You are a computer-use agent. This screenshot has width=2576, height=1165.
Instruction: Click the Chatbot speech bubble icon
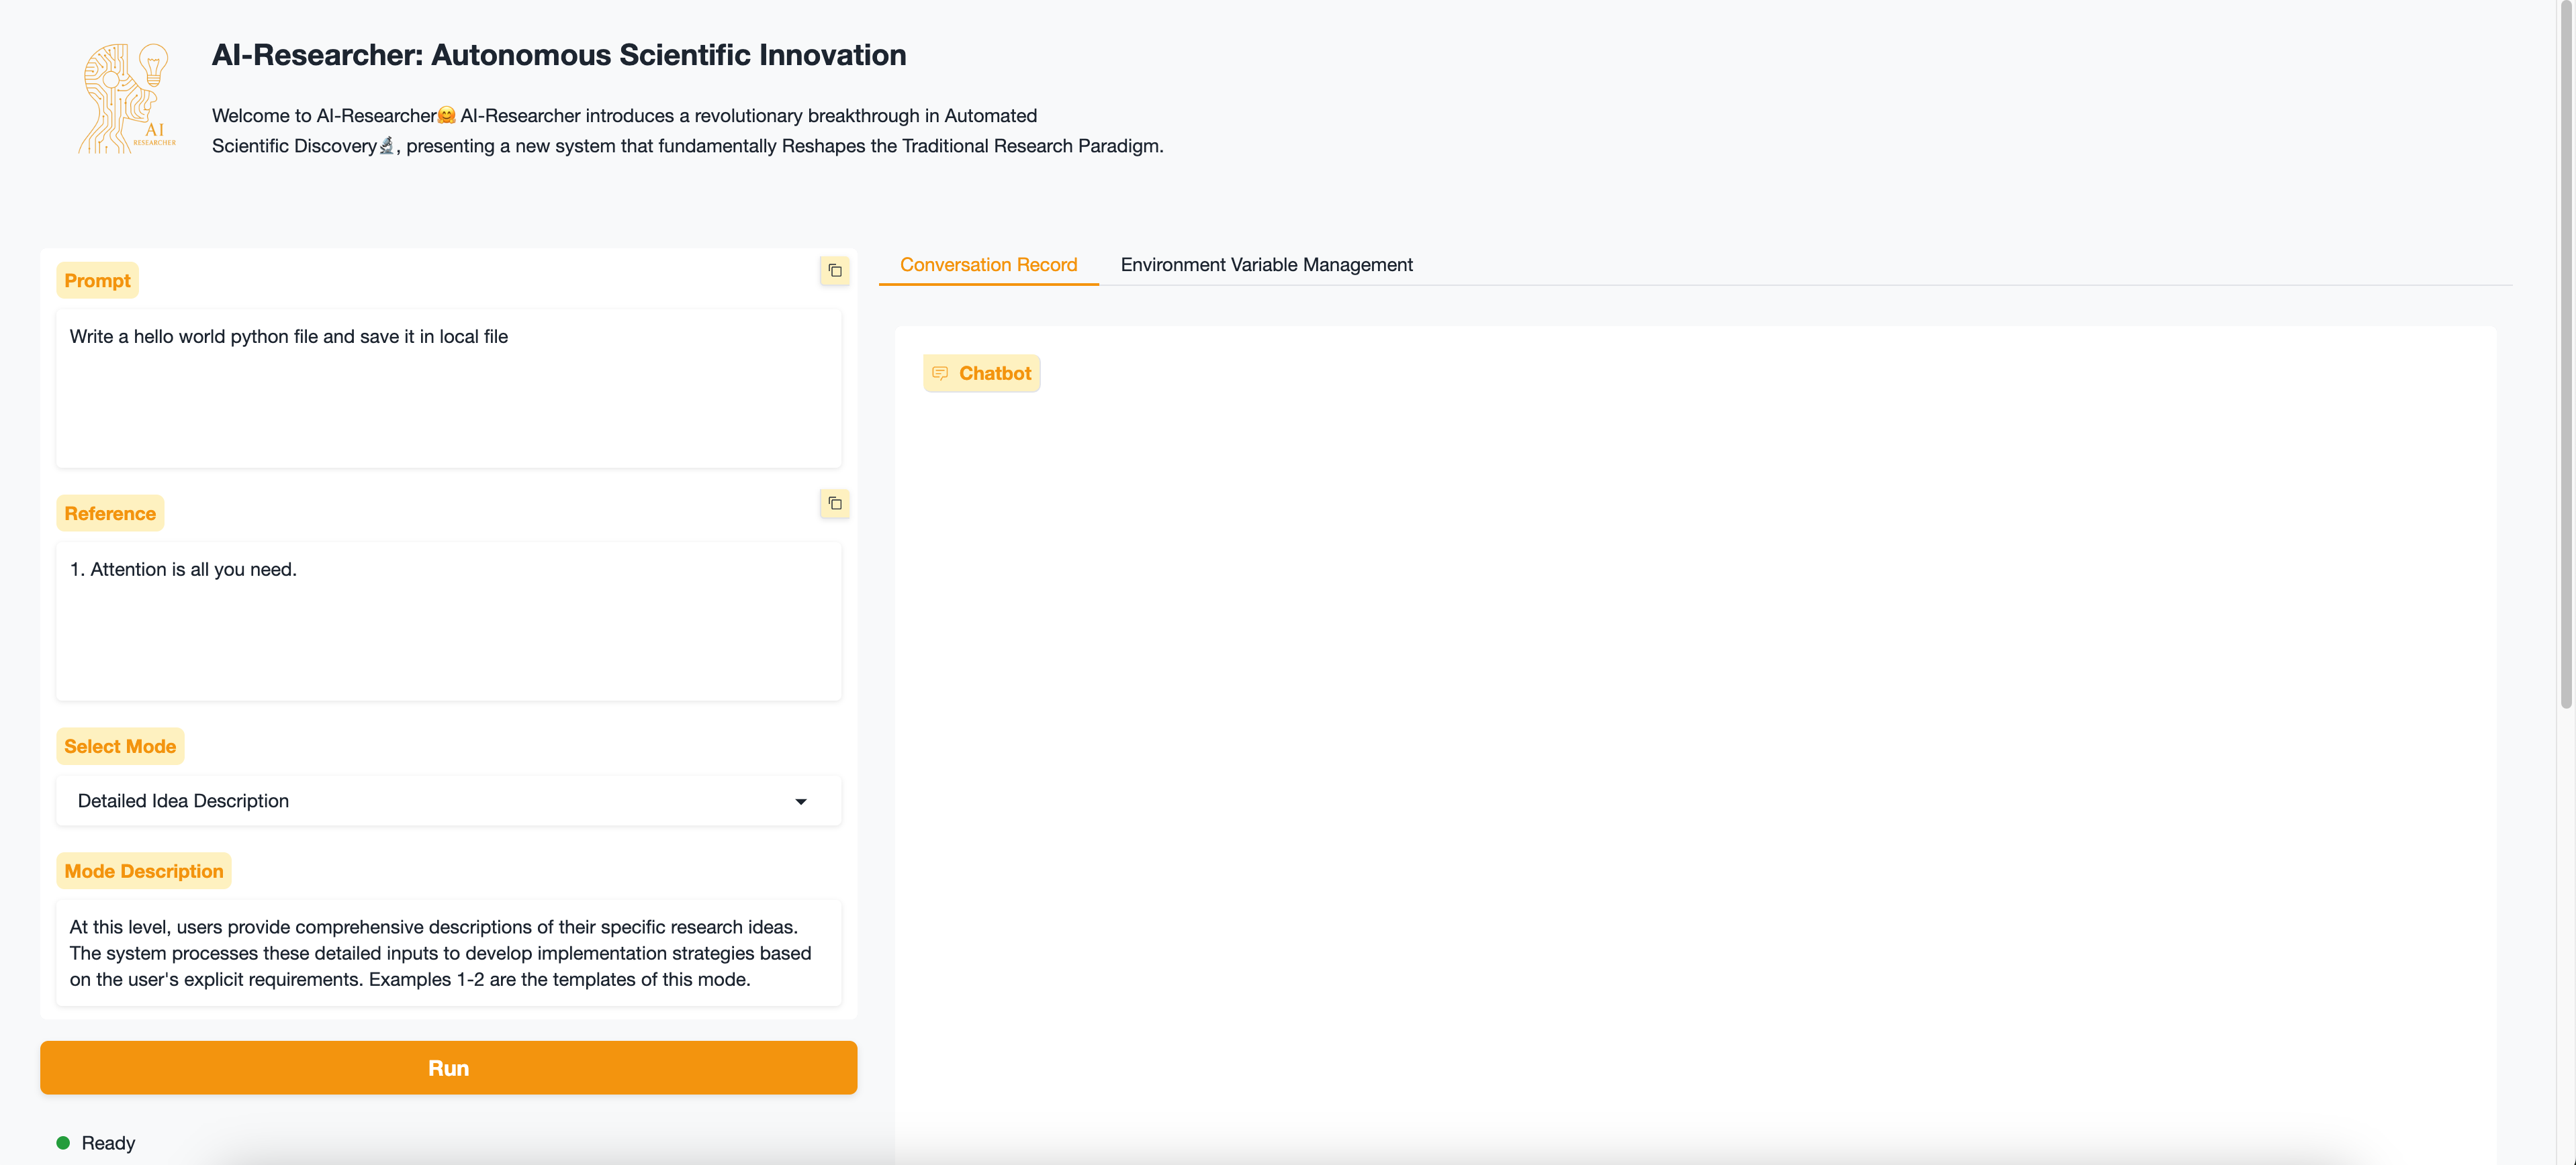point(940,374)
